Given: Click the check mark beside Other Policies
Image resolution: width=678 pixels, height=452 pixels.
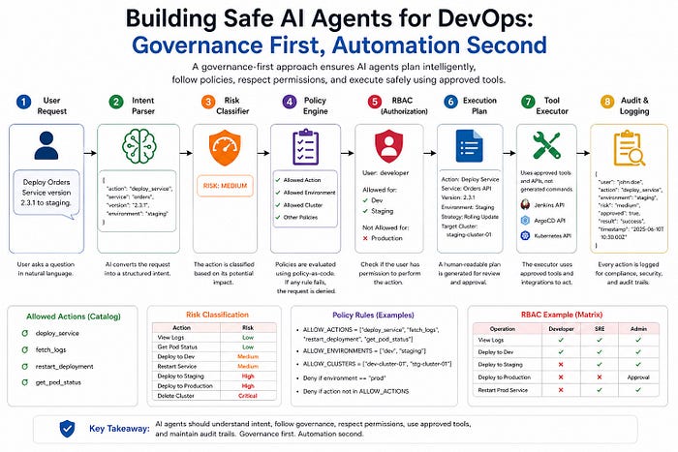Looking at the screenshot, I should (278, 218).
